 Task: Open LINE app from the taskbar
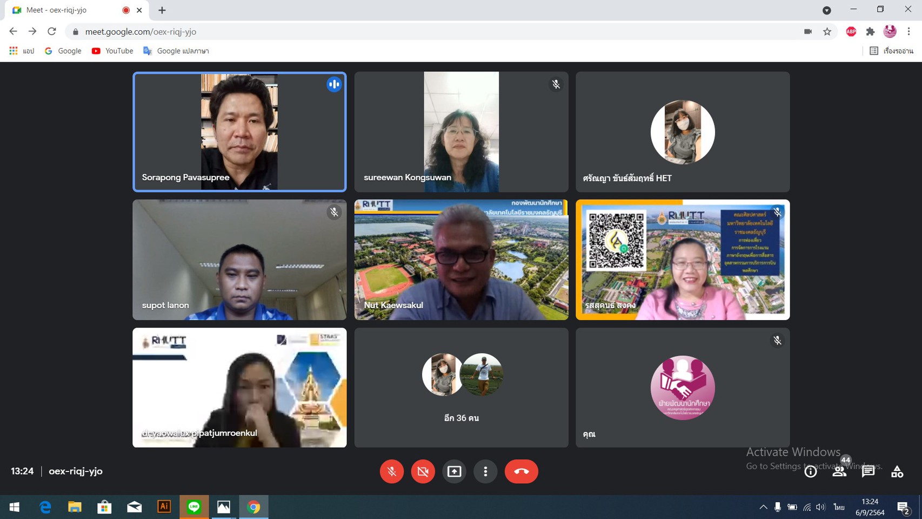click(194, 507)
